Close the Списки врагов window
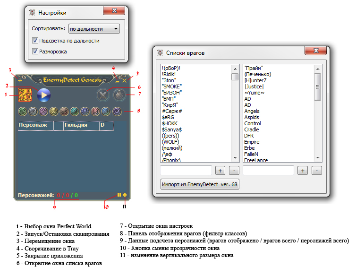This screenshot has height=276, width=356. coord(315,51)
